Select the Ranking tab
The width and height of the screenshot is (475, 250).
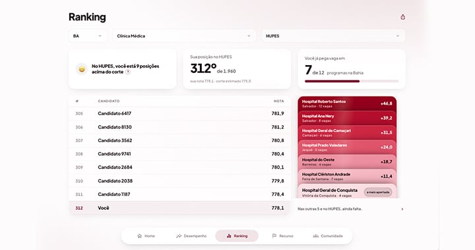(x=237, y=236)
